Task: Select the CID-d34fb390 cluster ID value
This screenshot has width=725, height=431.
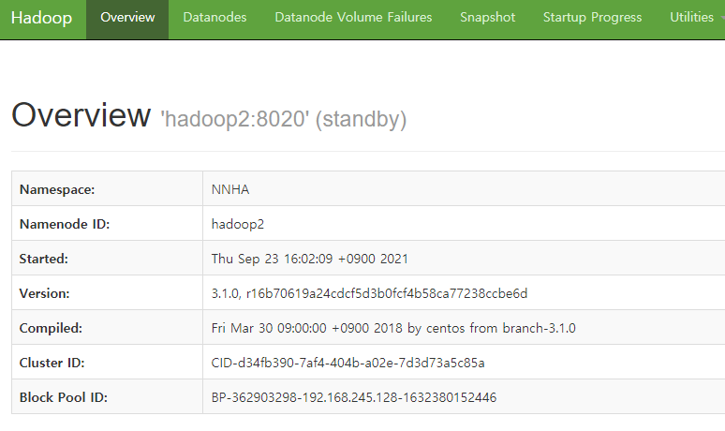Action: (348, 363)
